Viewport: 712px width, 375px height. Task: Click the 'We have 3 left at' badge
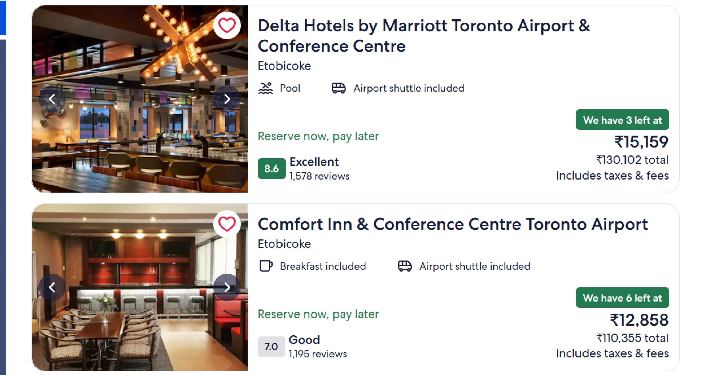622,120
